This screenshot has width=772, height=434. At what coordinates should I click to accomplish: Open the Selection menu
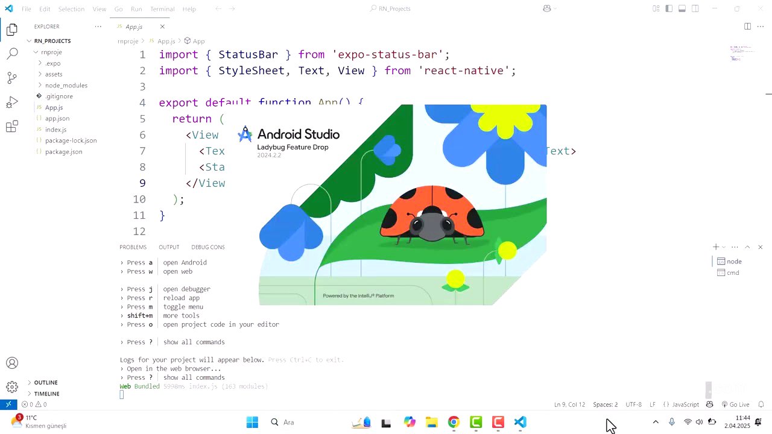[x=71, y=9]
